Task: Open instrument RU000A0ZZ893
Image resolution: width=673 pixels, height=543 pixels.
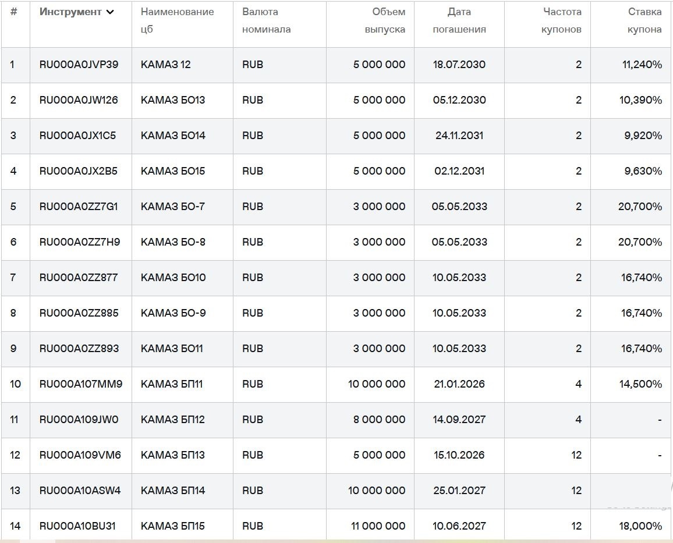Action: (x=79, y=349)
